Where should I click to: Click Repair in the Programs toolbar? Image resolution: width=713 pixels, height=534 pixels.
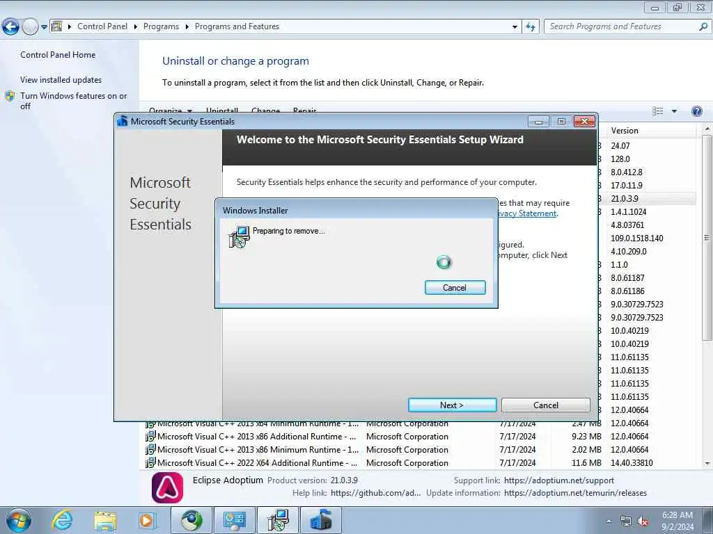click(x=305, y=111)
